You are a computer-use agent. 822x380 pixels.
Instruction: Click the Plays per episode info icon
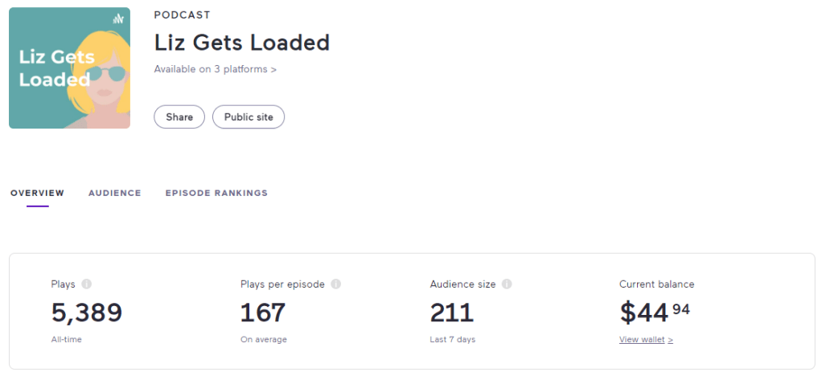coord(336,284)
